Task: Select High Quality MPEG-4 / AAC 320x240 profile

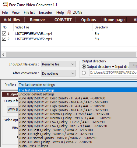Action: coord(78,110)
